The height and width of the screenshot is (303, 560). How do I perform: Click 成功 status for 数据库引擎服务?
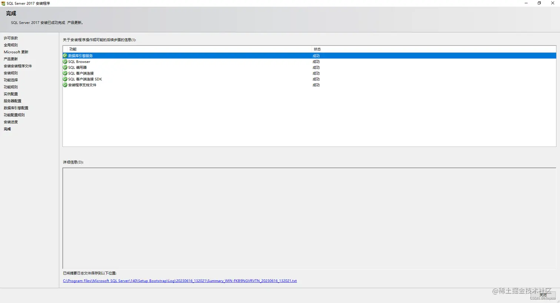pyautogui.click(x=316, y=55)
